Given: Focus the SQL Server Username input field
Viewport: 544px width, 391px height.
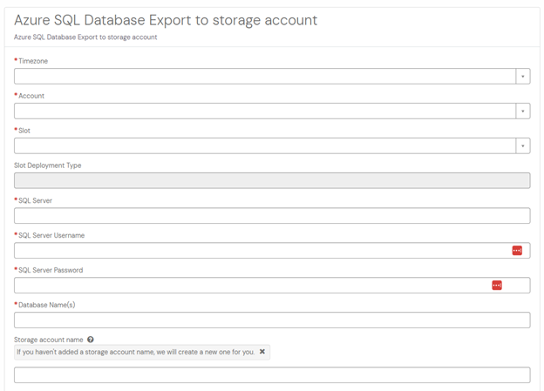Looking at the screenshot, I should 272,250.
